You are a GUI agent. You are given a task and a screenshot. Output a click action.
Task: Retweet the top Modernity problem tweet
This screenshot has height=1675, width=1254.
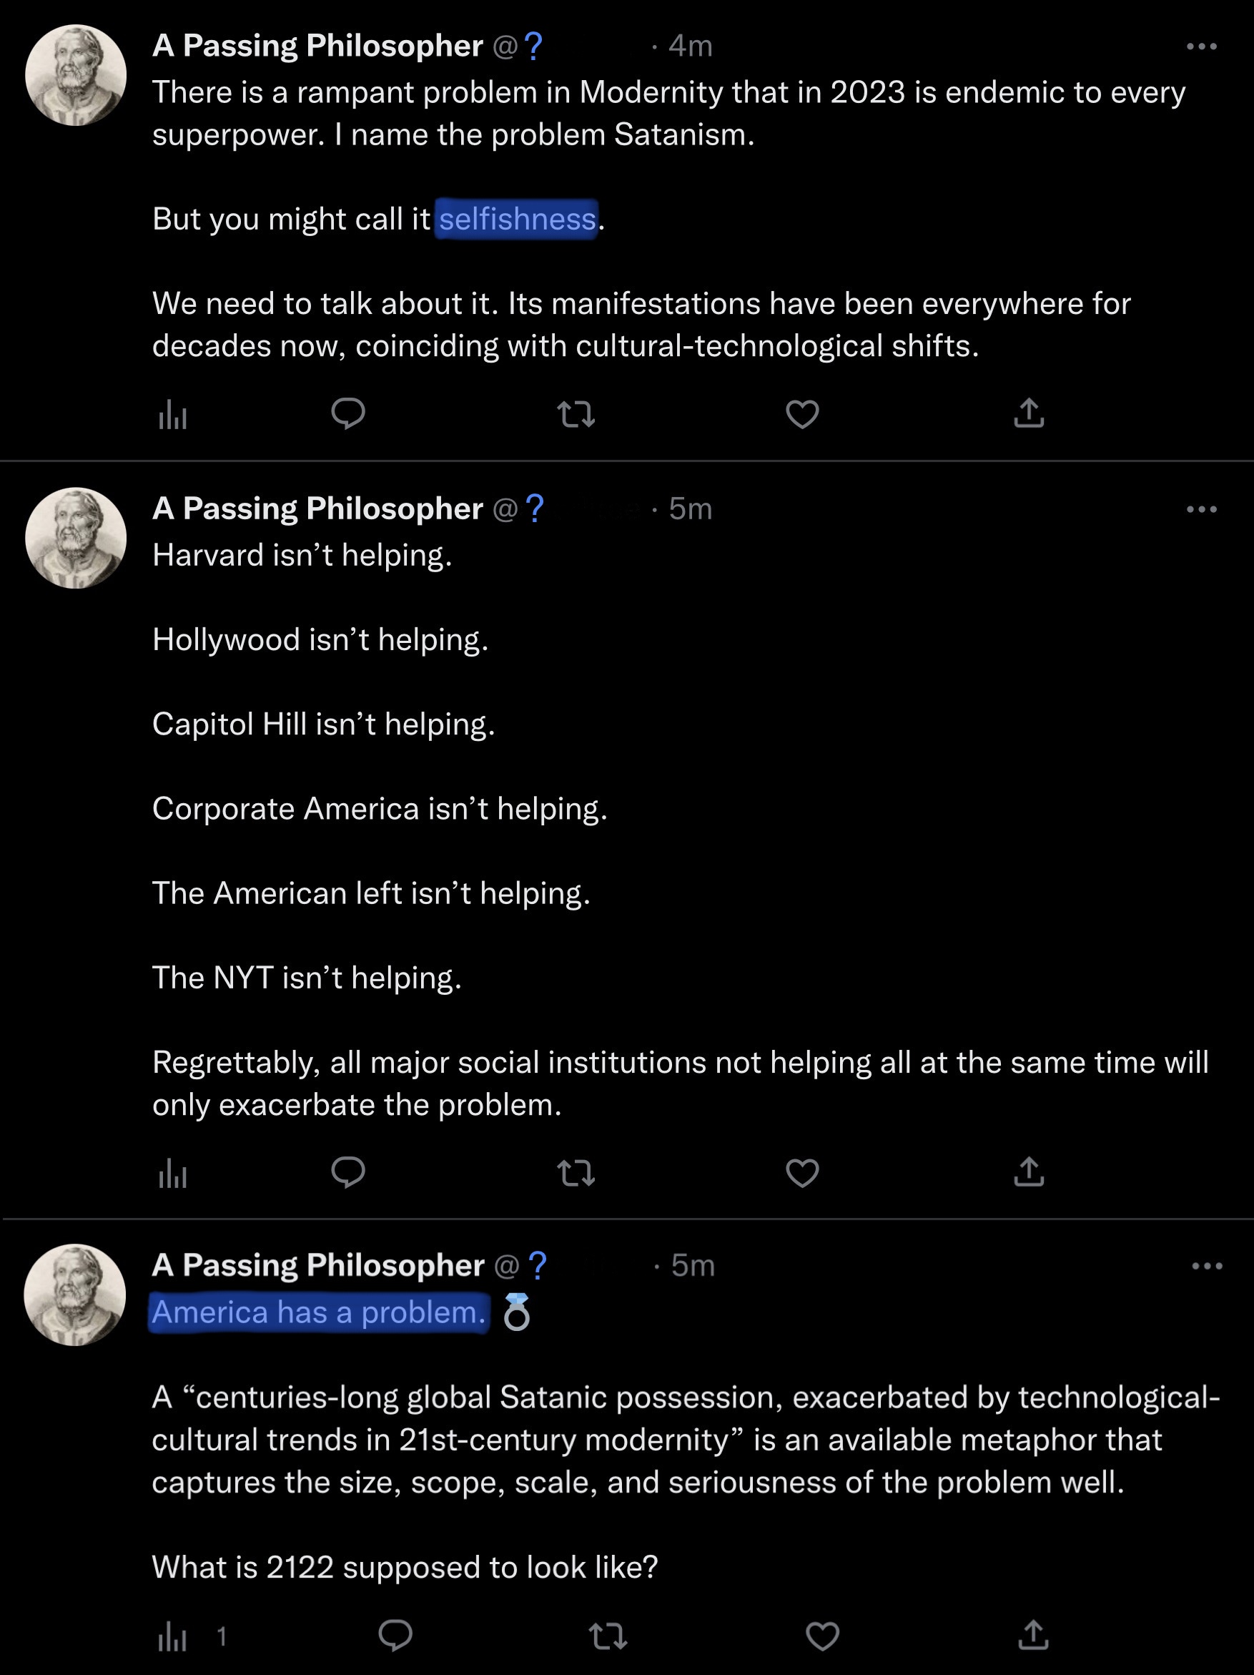576,414
